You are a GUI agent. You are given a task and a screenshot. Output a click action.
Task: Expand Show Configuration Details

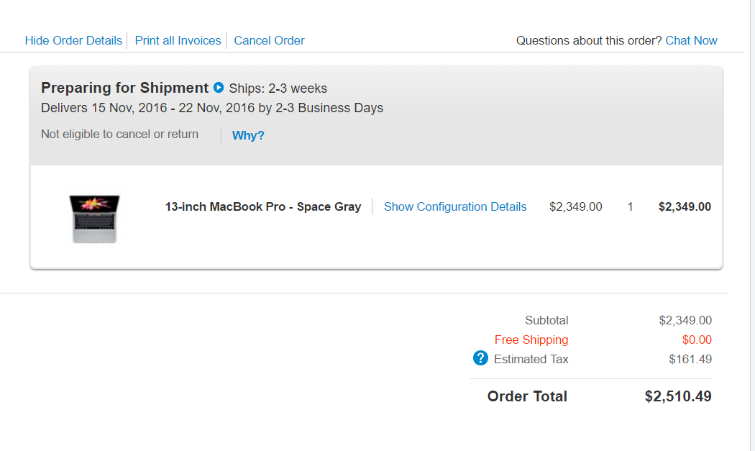point(455,206)
